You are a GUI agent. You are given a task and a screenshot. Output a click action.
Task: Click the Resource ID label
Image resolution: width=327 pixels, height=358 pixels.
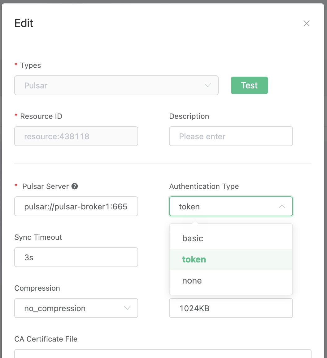tap(41, 116)
